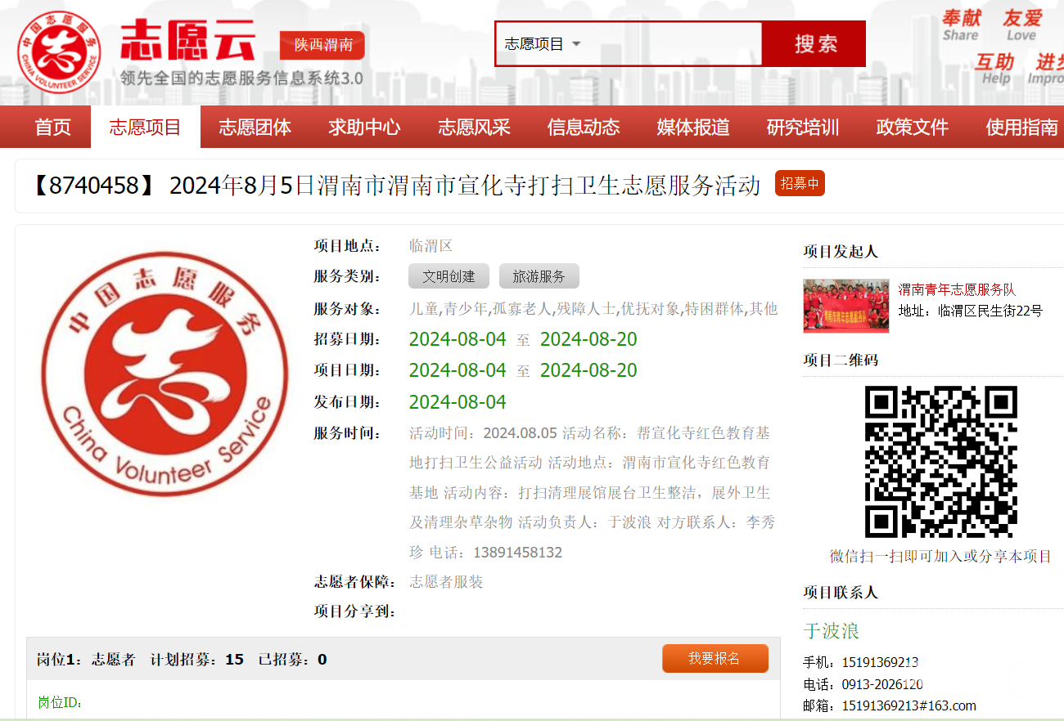1064x721 pixels.
Task: Click the 旅游服务 service category tag
Action: click(x=539, y=276)
